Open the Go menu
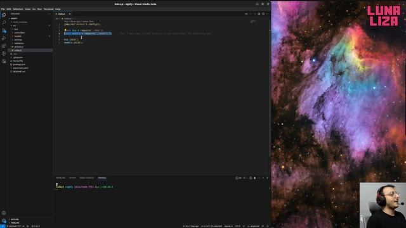The height and width of the screenshot is (228, 406). pyautogui.click(x=34, y=9)
